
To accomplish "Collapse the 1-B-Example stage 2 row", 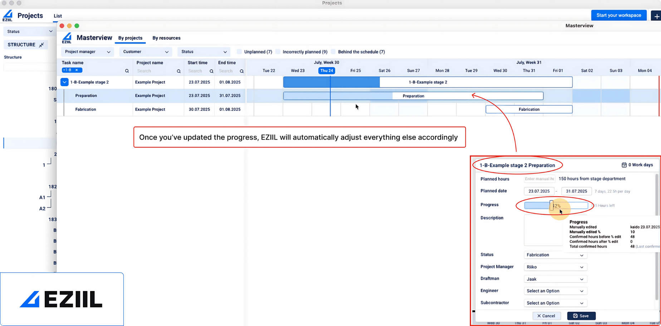I will point(64,82).
